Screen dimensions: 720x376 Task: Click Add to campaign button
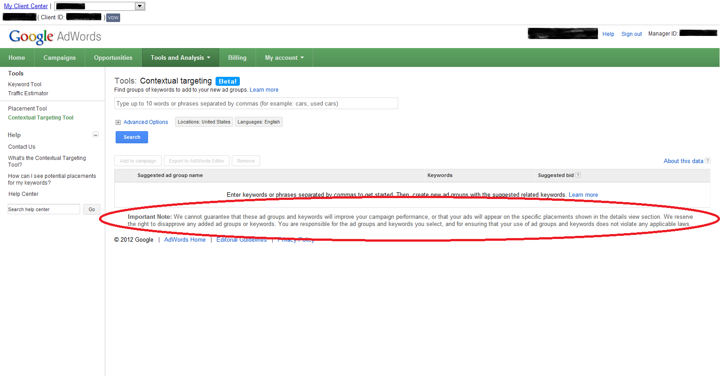pos(138,161)
